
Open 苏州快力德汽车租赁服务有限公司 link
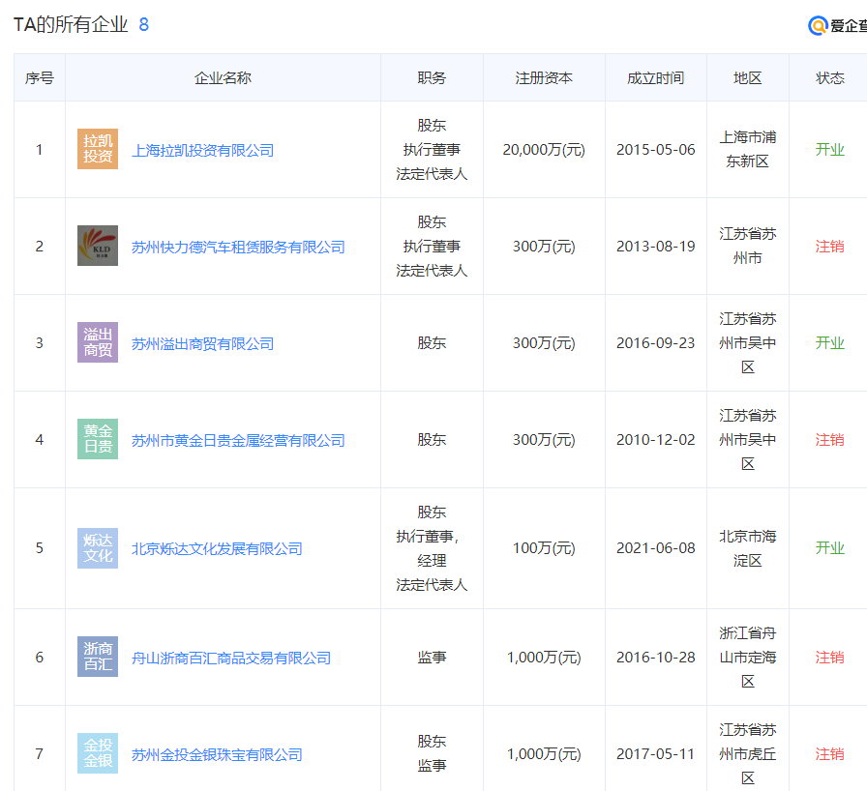[238, 247]
